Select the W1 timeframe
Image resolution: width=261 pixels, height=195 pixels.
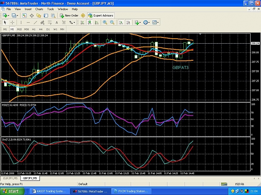pos(55,30)
